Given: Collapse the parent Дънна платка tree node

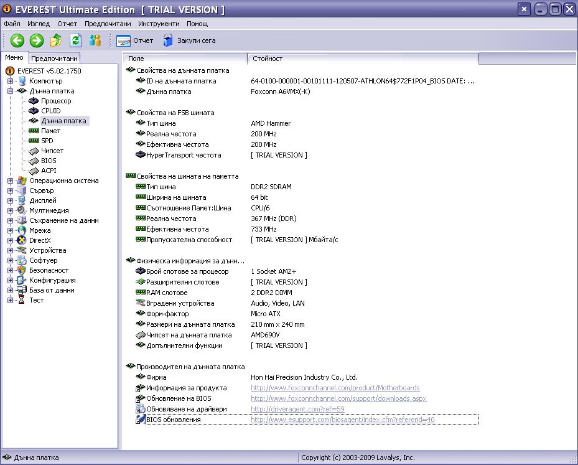Looking at the screenshot, I should point(11,91).
